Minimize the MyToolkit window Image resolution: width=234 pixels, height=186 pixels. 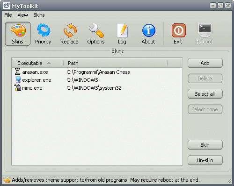(x=213, y=6)
